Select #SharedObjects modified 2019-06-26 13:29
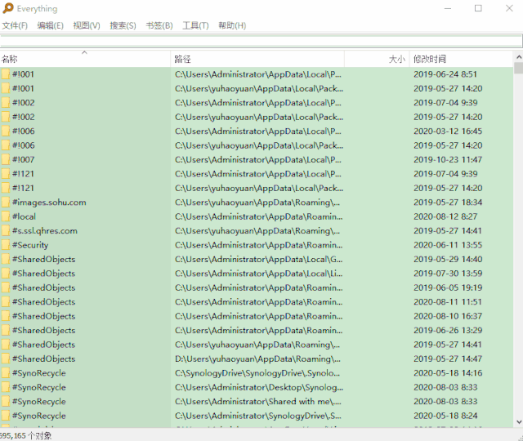This screenshot has width=523, height=441. coord(257,330)
